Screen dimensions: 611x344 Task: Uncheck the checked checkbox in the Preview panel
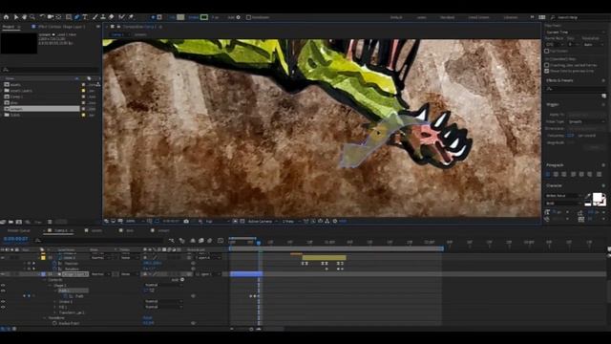pos(547,71)
